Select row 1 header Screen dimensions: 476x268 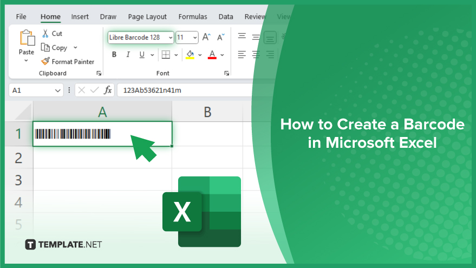coord(18,134)
